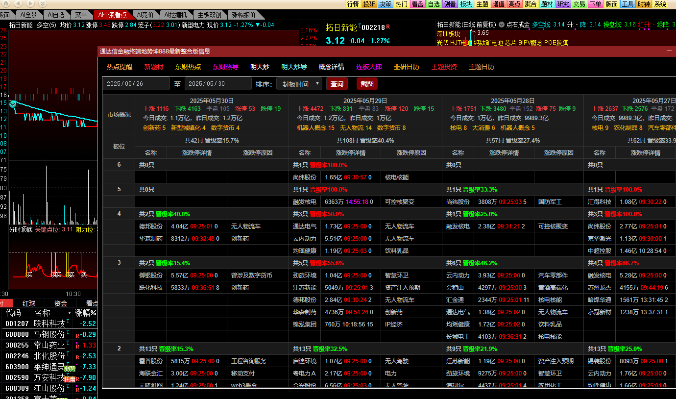
Task: Open the 连板天梯 tab
Action: coord(368,67)
